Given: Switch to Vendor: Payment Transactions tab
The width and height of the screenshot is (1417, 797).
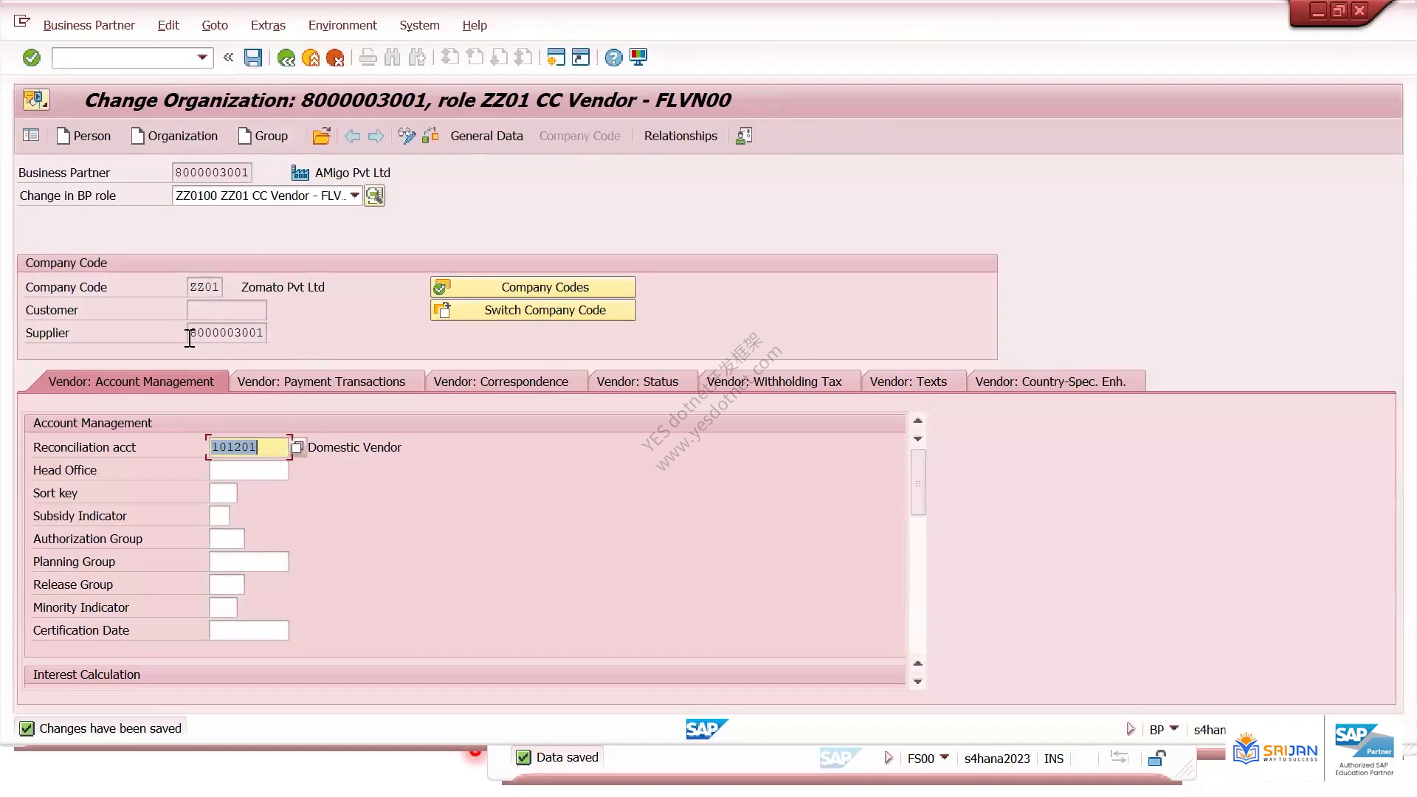Looking at the screenshot, I should point(321,382).
